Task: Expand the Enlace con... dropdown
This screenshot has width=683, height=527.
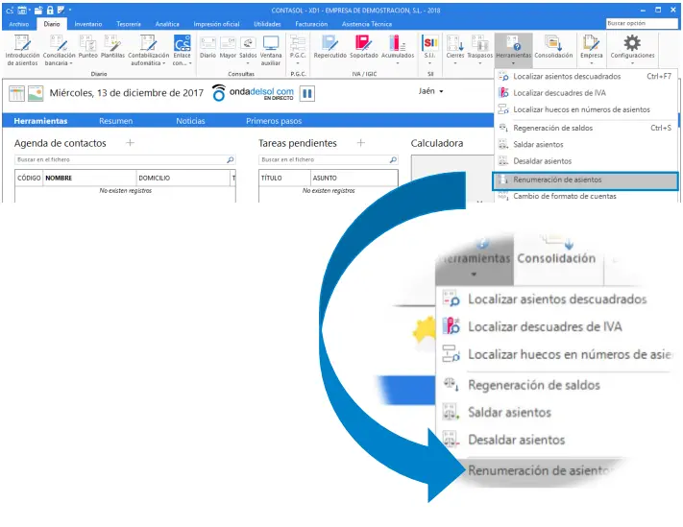Action: (190, 63)
